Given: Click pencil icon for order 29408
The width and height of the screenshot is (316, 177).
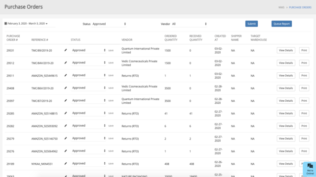Looking at the screenshot, I should tap(66, 88).
